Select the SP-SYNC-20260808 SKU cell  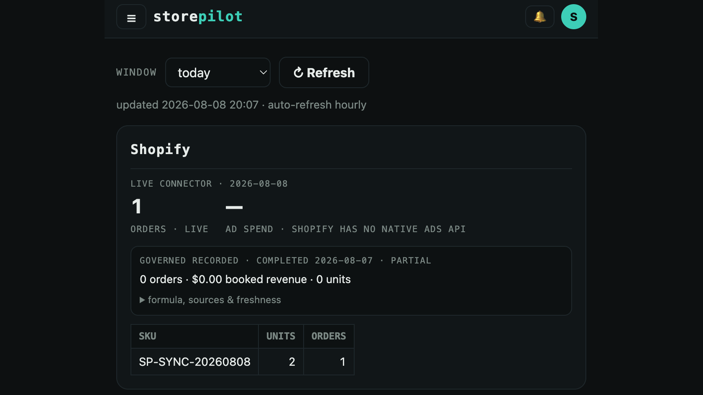coord(195,362)
